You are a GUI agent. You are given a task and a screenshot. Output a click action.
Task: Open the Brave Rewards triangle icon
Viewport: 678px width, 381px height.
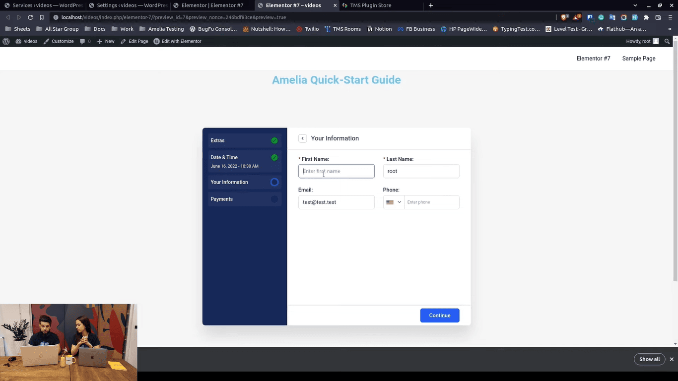click(x=577, y=17)
